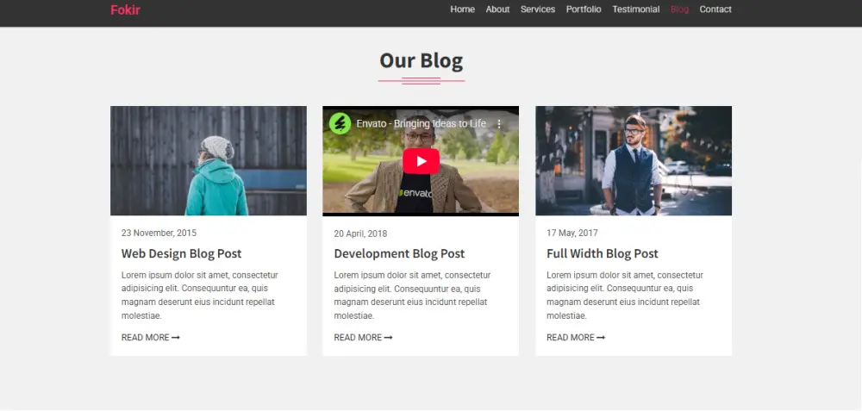Open the Full Width Blog Post title
862x411 pixels.
click(602, 253)
